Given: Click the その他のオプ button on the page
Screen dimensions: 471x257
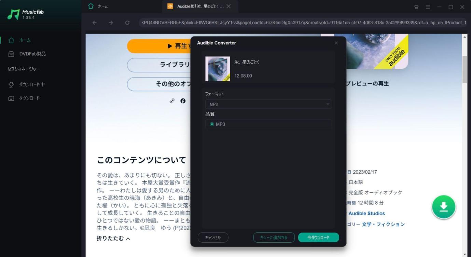Looking at the screenshot, I should [159, 84].
